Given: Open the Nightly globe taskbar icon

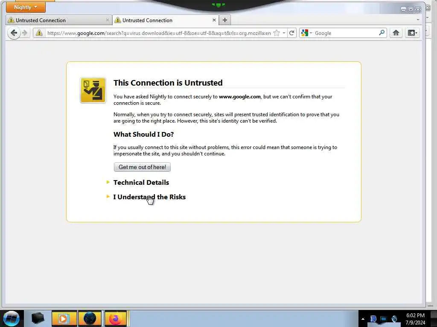Looking at the screenshot, I should (90, 318).
